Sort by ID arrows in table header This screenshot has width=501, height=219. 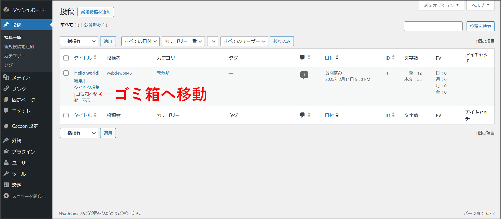coord(393,57)
